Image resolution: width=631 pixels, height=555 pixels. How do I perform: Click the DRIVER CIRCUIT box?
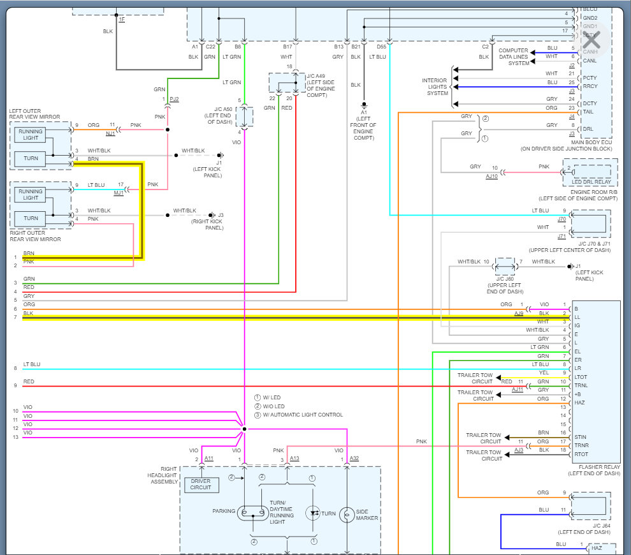click(x=201, y=485)
